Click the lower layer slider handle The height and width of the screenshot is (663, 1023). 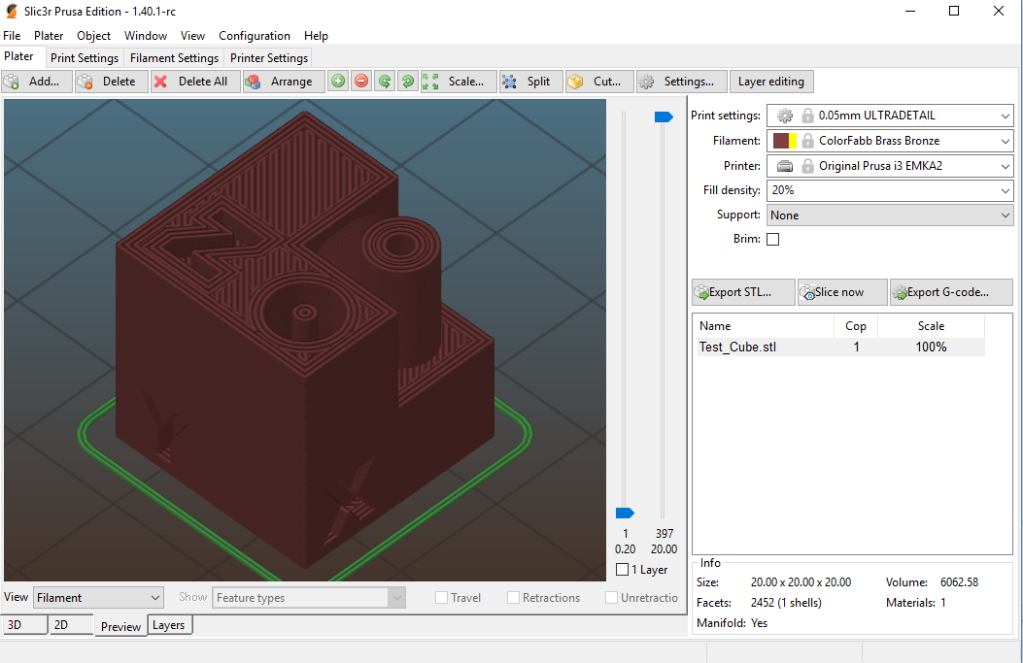tap(625, 514)
